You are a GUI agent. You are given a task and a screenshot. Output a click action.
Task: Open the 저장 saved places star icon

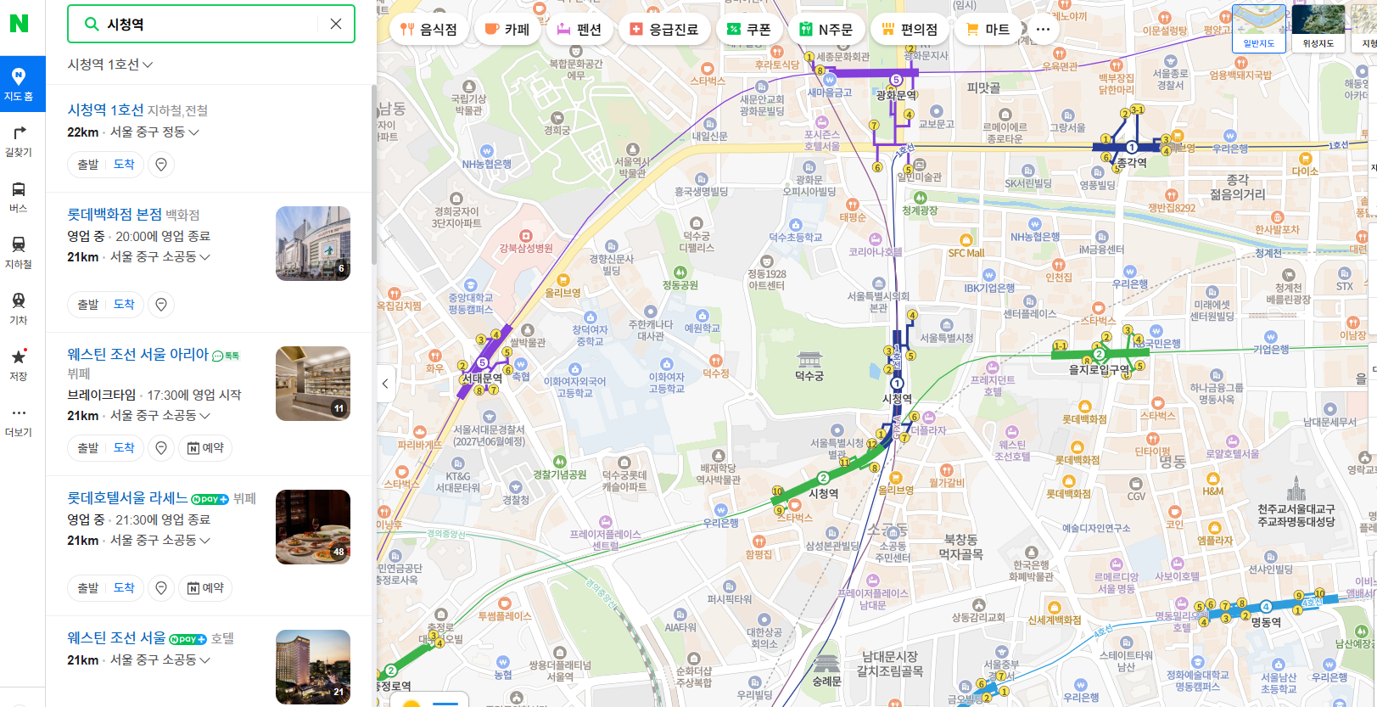click(19, 365)
